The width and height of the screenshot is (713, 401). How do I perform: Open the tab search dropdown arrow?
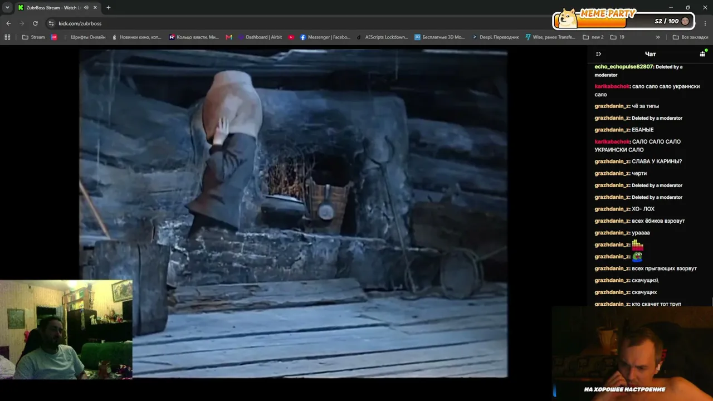(x=7, y=8)
